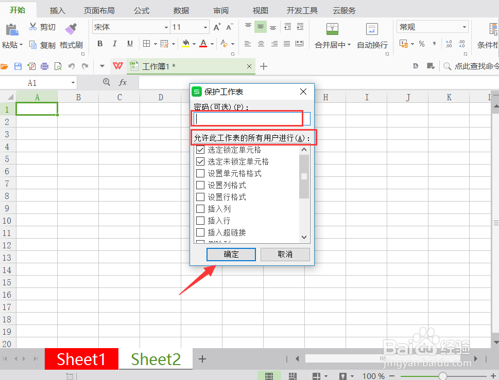Open the Name Box A1 dropdown
The image size is (499, 380).
point(73,83)
